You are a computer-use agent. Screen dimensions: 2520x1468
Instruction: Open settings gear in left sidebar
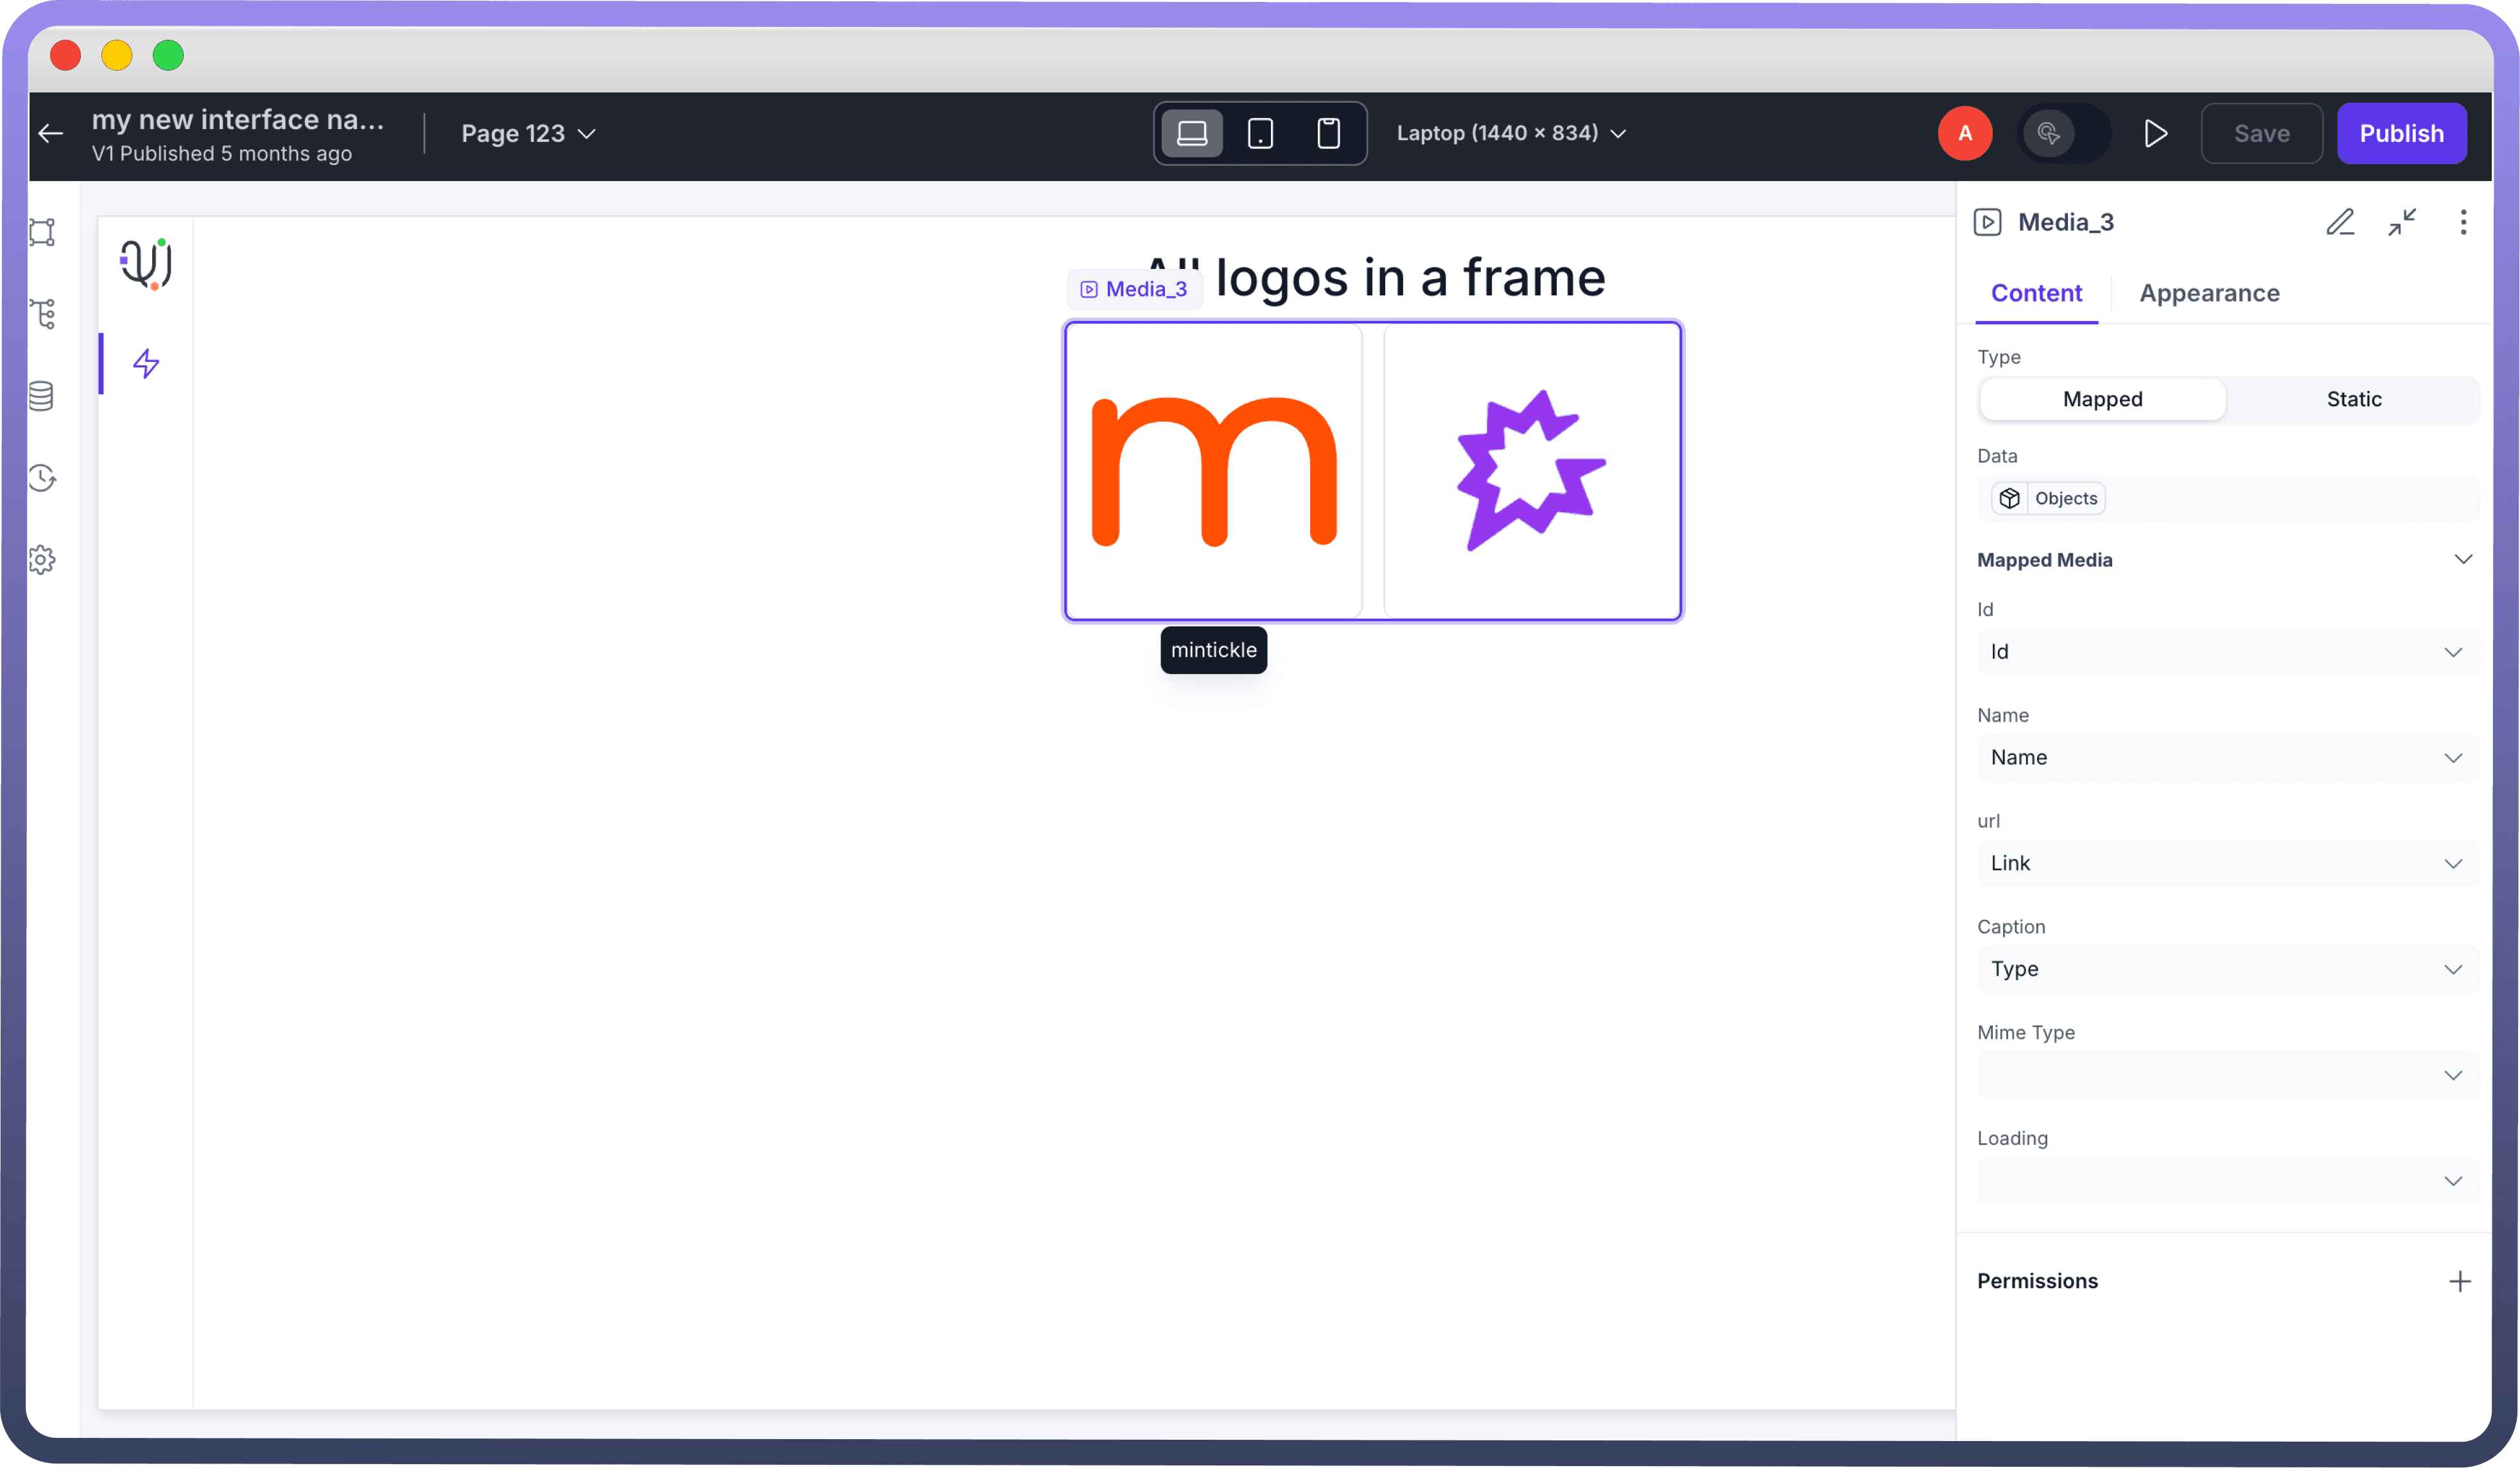click(x=42, y=560)
